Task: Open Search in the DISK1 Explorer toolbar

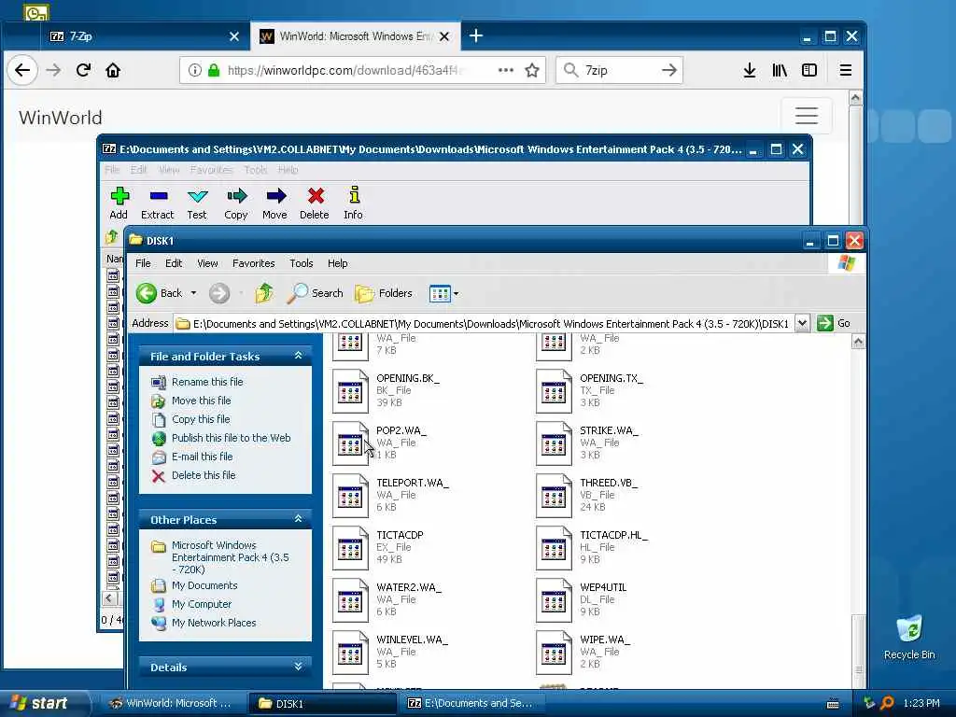Action: [x=316, y=293]
